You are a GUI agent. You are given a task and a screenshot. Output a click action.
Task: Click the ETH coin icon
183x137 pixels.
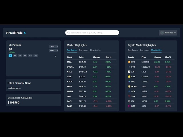[x=129, y=67]
